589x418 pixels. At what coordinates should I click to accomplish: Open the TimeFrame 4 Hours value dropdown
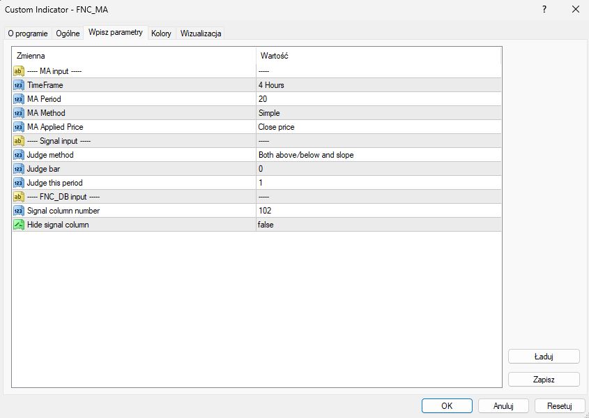click(378, 85)
